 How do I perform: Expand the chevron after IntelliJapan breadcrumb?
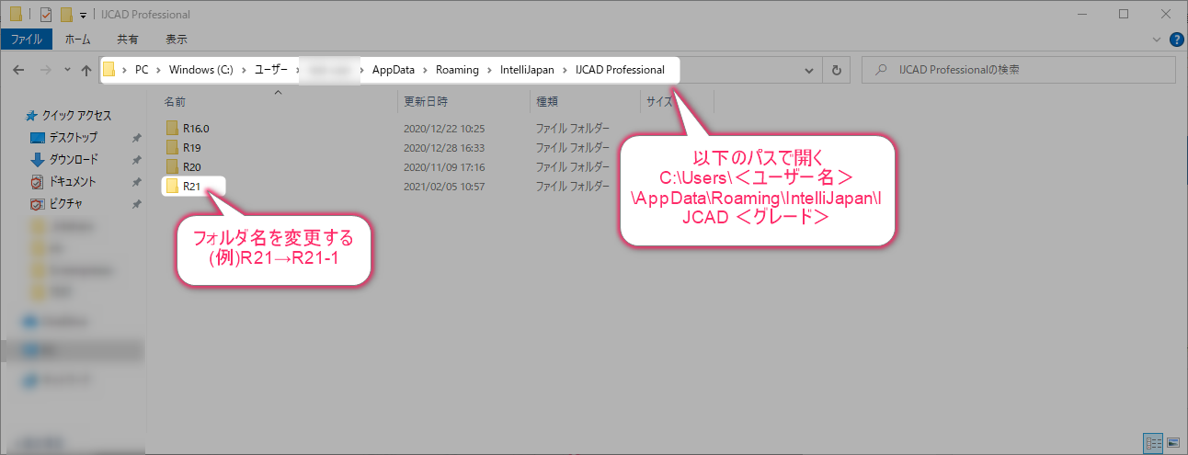[565, 70]
